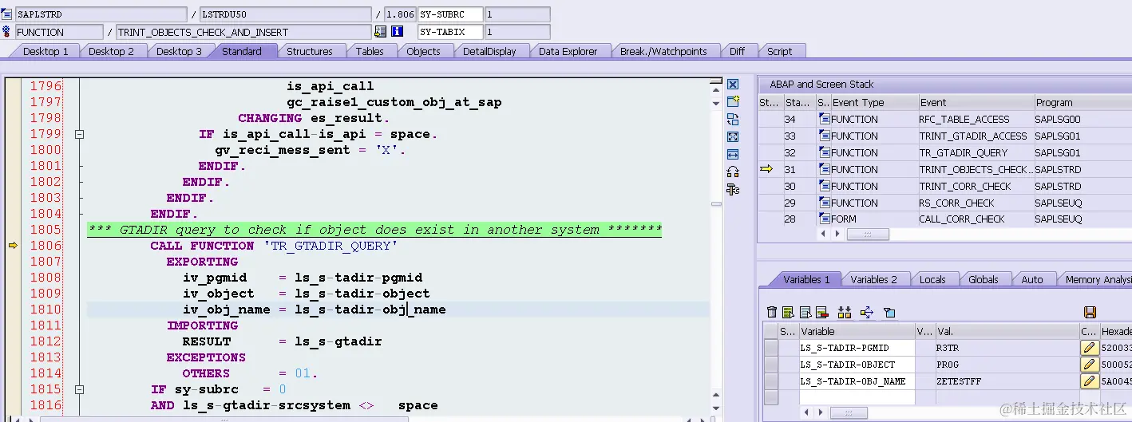
Task: Click function icon in RFC_TABLE_ACCESS stack row
Action: pyautogui.click(x=824, y=119)
